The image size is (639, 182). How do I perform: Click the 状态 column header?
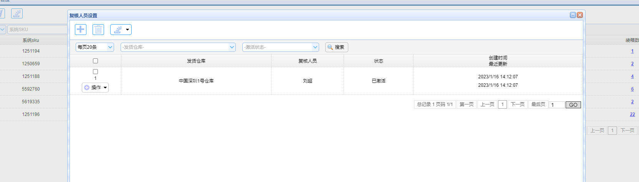click(x=379, y=61)
